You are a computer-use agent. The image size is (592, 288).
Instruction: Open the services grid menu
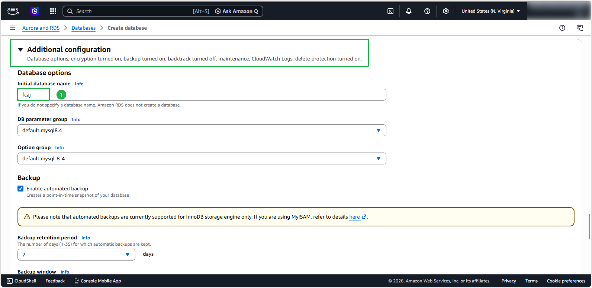coord(53,11)
